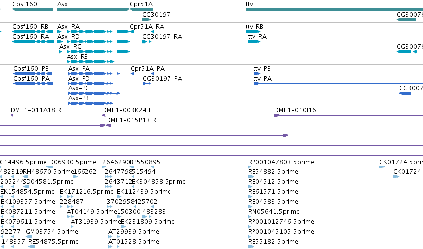The width and height of the screenshot is (423, 249).
Task: Click the RP001045105.5prime EST label
Action: (x=281, y=232)
